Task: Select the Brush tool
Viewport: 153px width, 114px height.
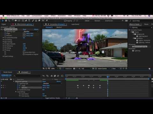Action: pyautogui.click(x=33, y=21)
